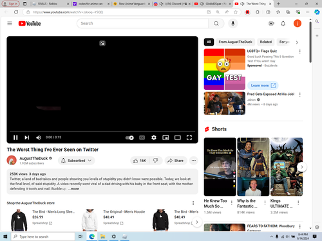Open the Create video icon
Viewport: 322px width, 241px height.
pos(271,23)
